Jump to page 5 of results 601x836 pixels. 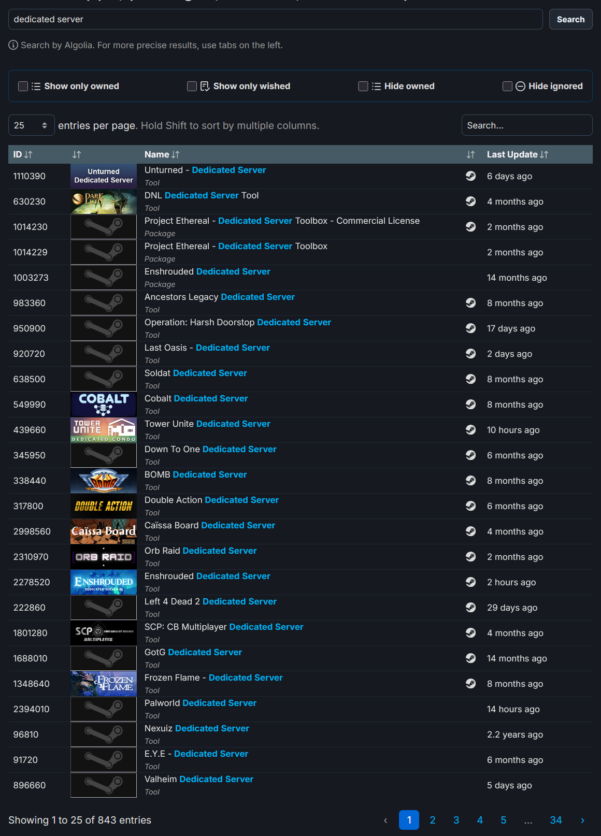coord(503,820)
